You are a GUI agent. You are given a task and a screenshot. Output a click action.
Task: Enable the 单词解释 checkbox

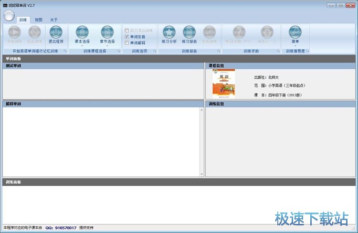pos(126,42)
